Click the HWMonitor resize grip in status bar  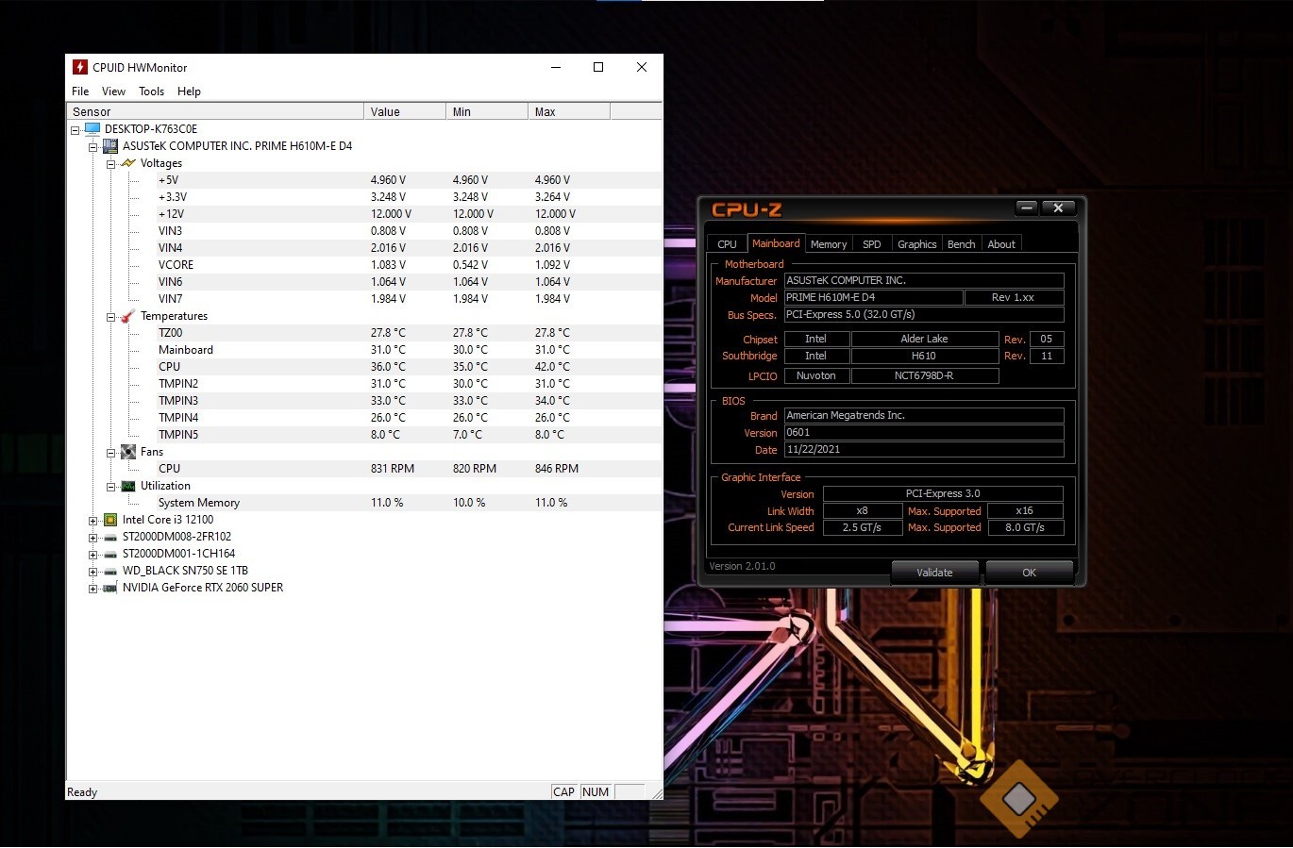656,793
